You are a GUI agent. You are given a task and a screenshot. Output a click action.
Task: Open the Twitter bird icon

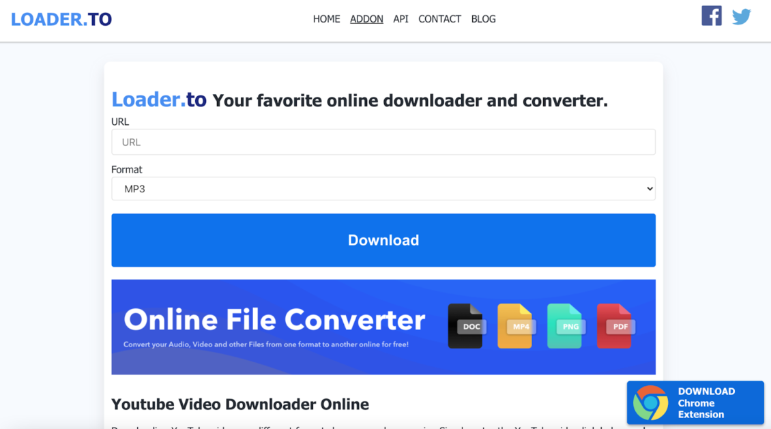coord(741,16)
